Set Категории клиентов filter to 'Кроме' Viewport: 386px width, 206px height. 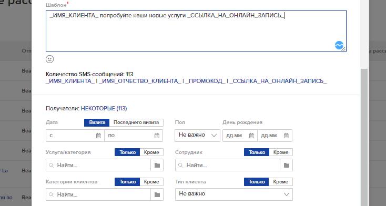click(x=151, y=182)
